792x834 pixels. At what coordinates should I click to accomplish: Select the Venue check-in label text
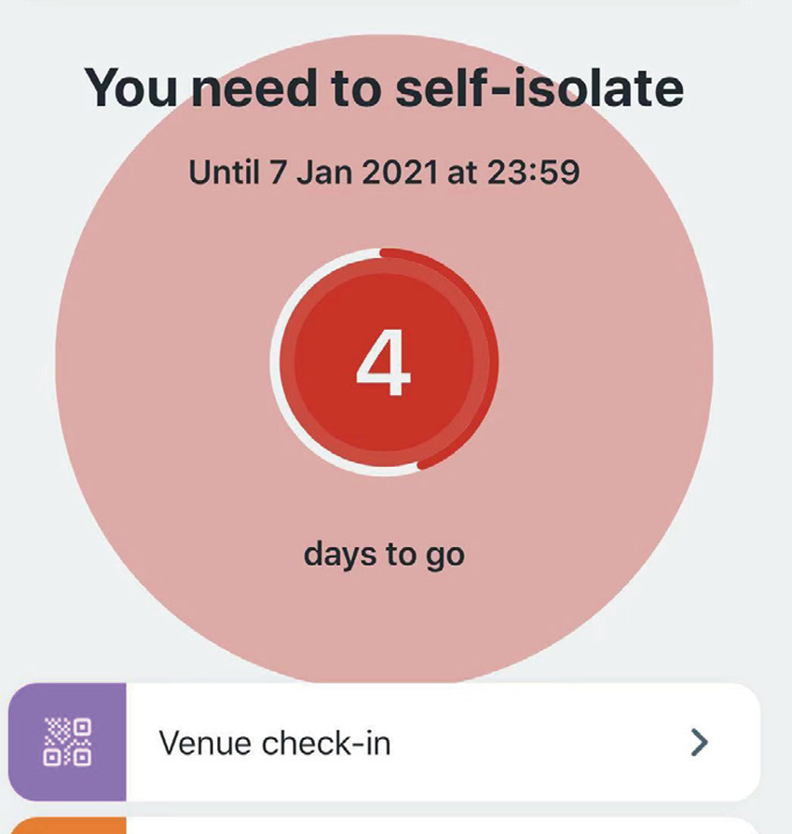274,744
